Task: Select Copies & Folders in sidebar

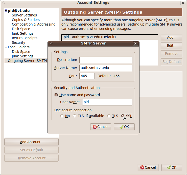Action: [26, 20]
